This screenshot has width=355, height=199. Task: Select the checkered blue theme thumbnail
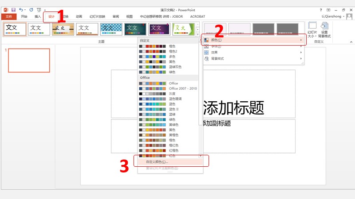[x=111, y=29]
